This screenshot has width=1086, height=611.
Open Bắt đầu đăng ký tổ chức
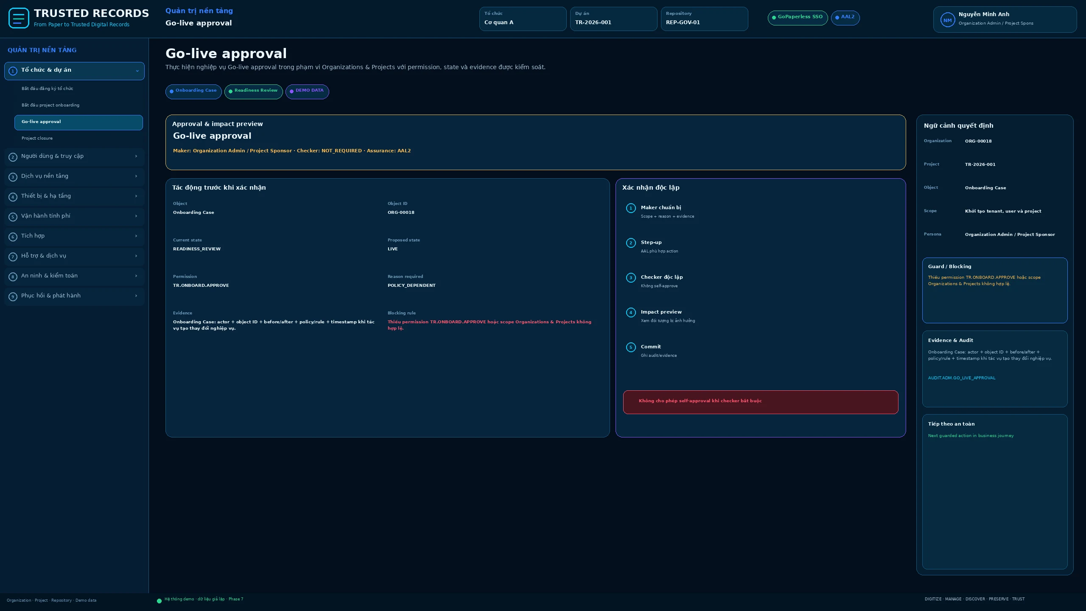pos(78,89)
